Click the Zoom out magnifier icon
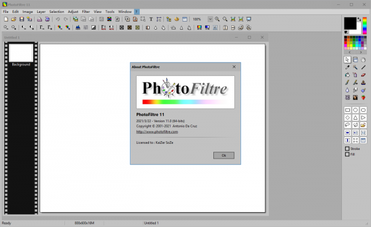Screen dimensions: 371x227 pyautogui.click(x=225, y=19)
